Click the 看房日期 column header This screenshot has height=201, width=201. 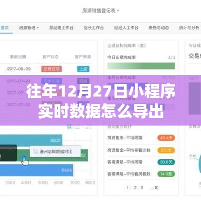click(x=18, y=57)
